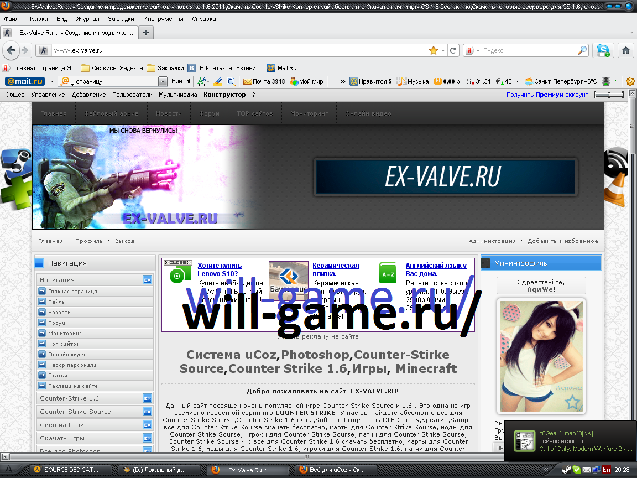Click the @mail.ru toolbar logo
Screen dimensions: 637x478
(25, 81)
